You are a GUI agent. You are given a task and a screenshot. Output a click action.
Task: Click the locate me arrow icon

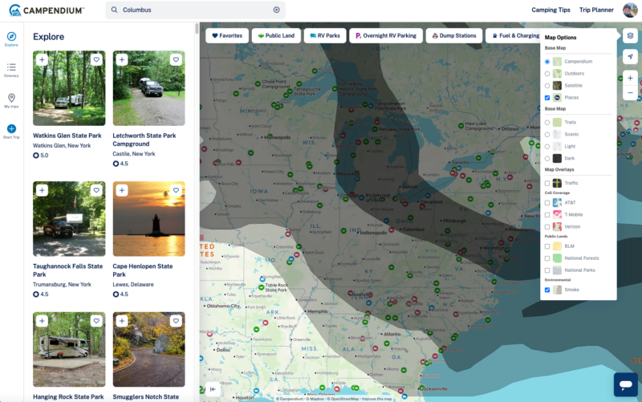point(630,56)
